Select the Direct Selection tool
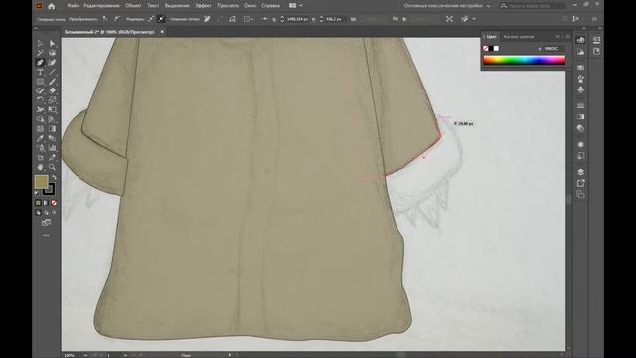The image size is (636, 358). coord(52,43)
